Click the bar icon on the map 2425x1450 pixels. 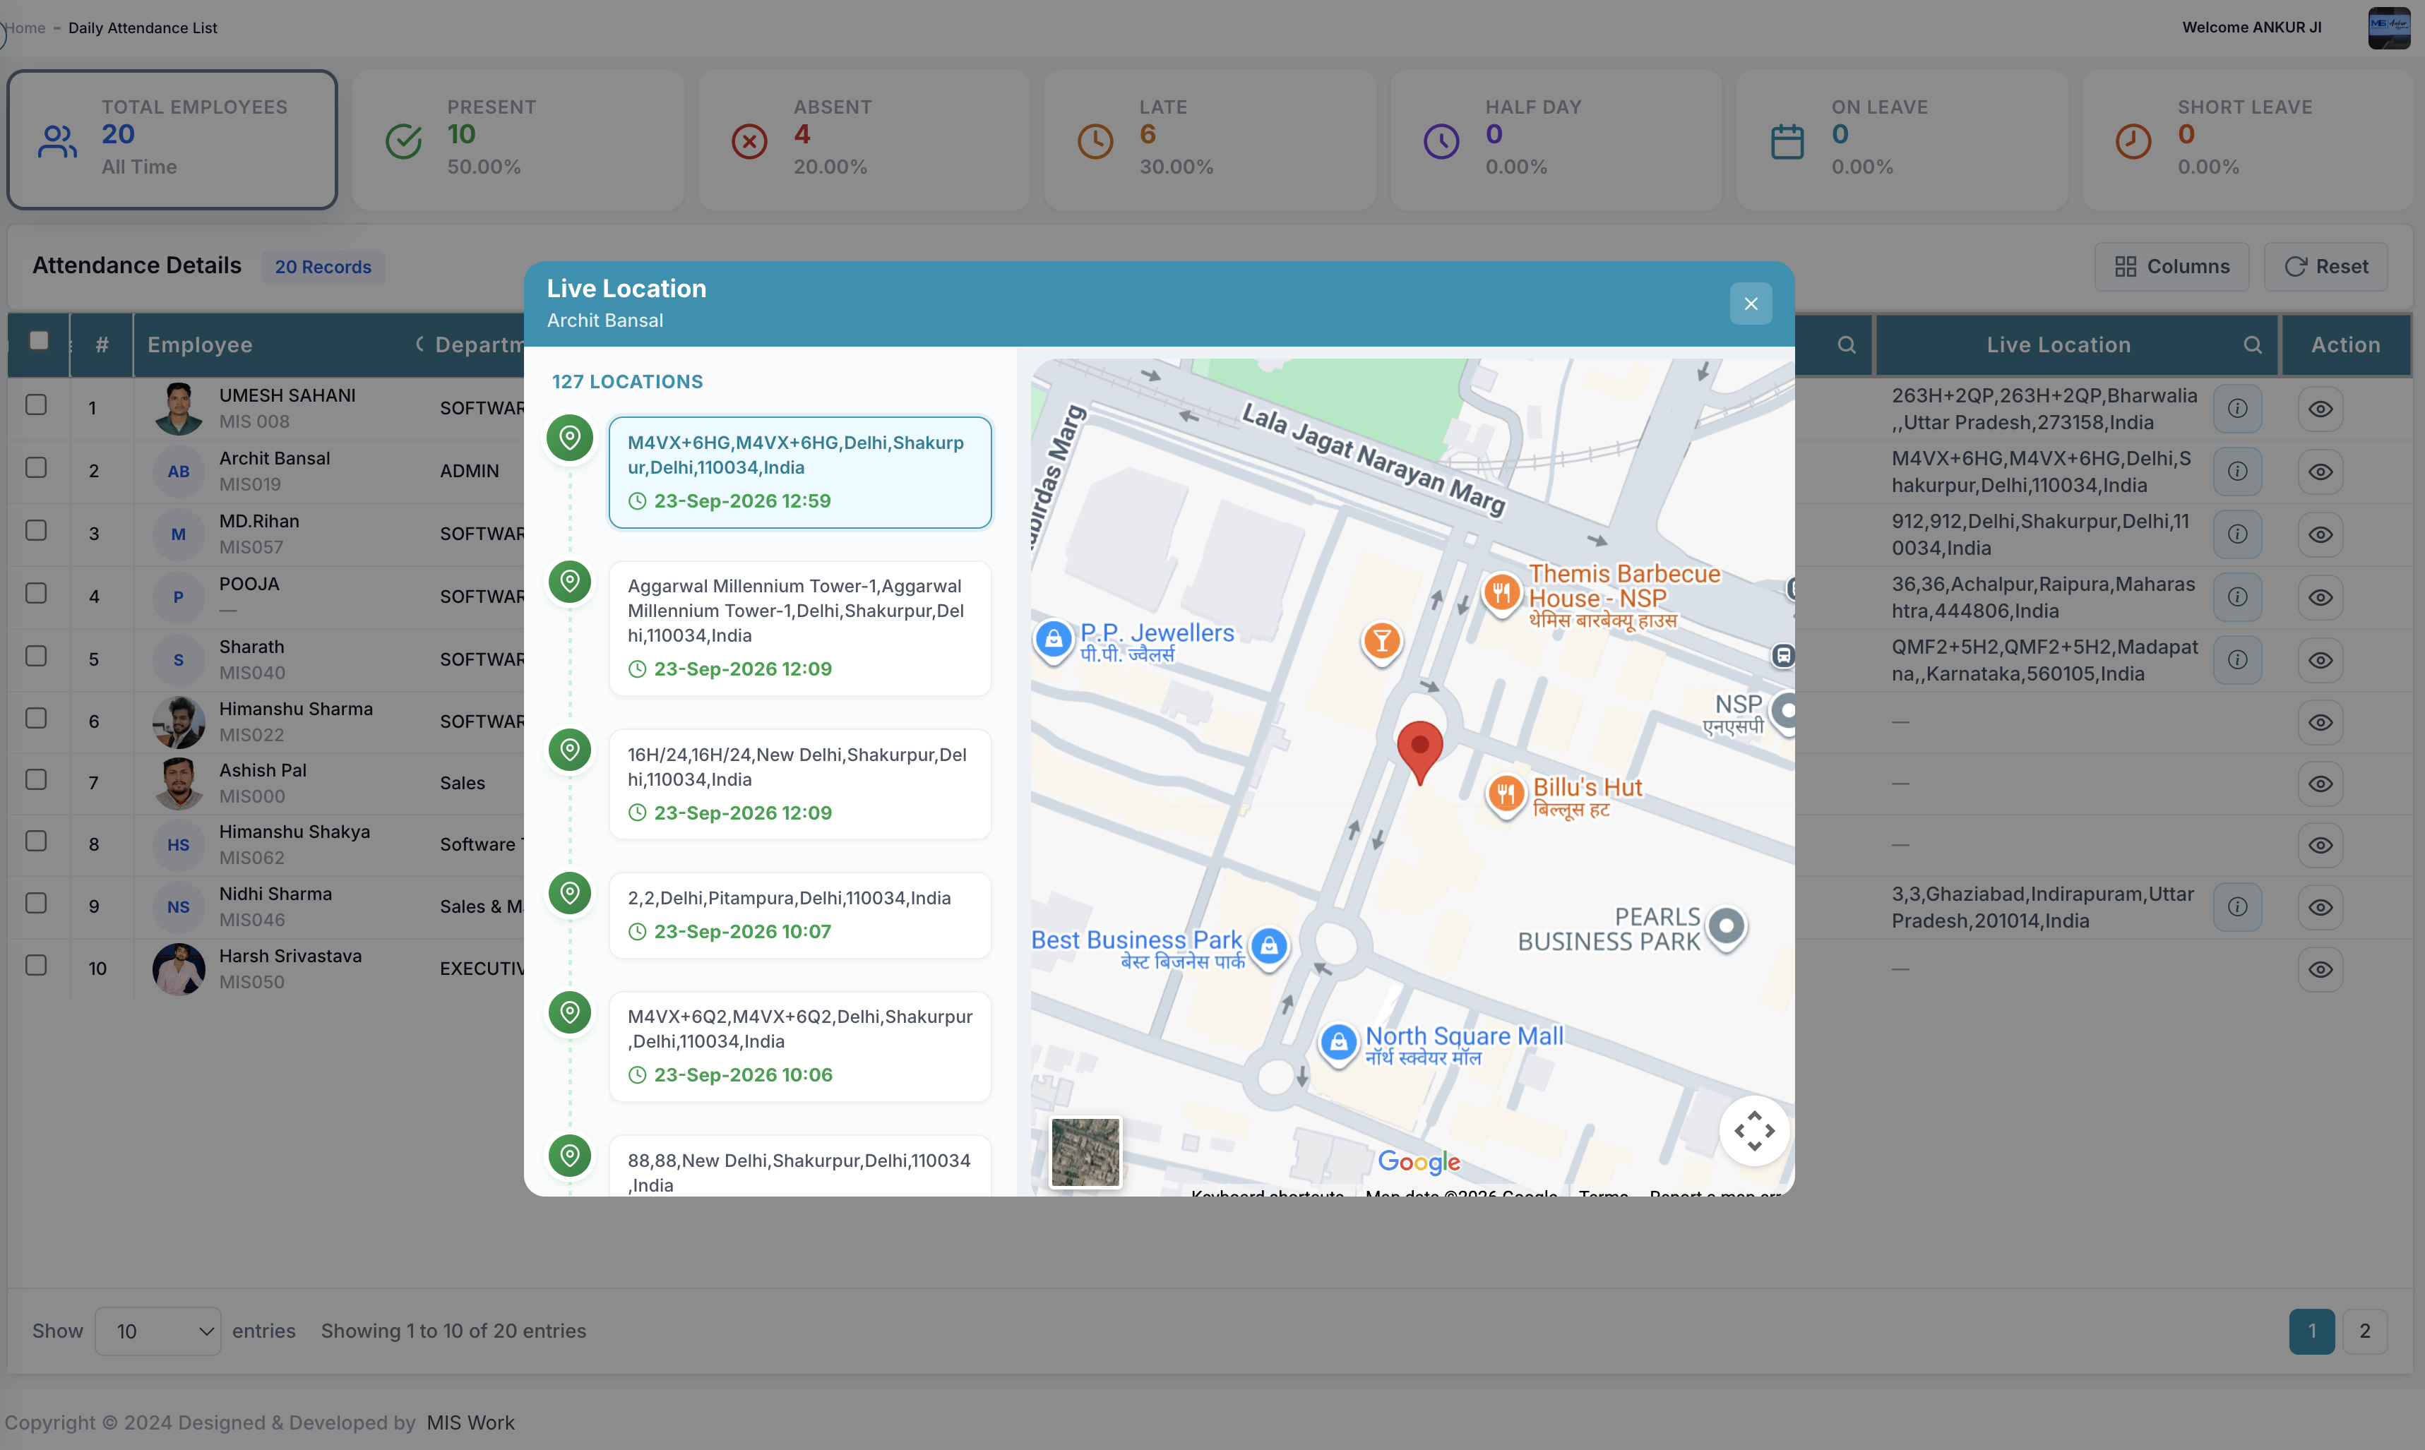pos(1382,643)
